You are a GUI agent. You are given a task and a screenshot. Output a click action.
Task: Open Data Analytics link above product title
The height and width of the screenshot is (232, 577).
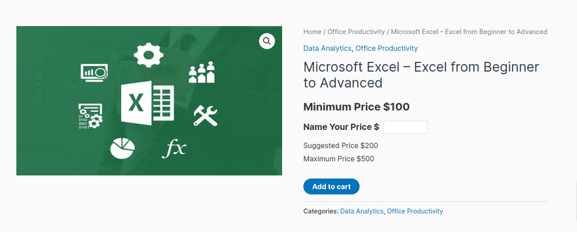pos(327,48)
